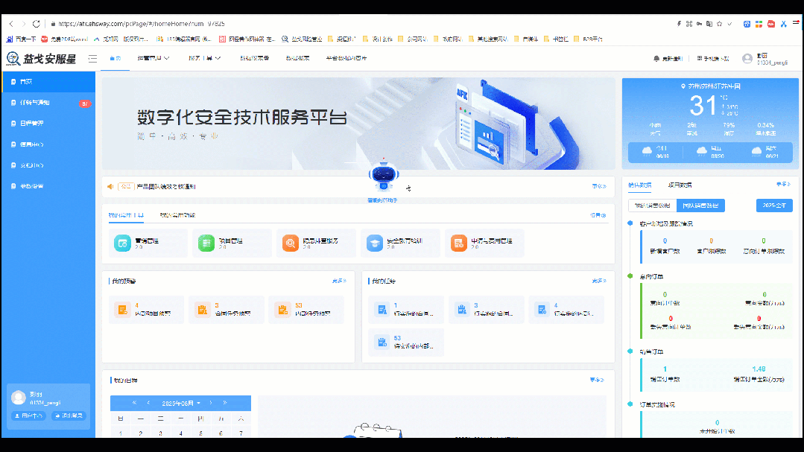
Task: Toggle the sidebar with the hamburger icon
Action: tap(92, 58)
